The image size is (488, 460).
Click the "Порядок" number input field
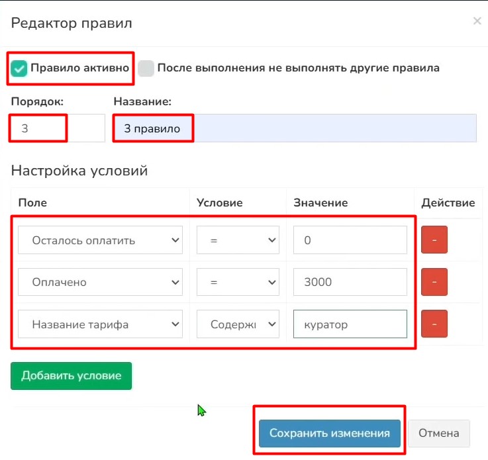click(x=57, y=128)
